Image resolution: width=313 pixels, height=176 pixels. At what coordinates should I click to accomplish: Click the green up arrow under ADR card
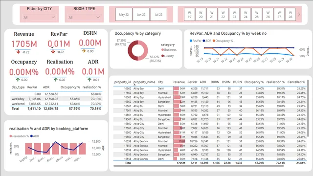(x=89, y=79)
